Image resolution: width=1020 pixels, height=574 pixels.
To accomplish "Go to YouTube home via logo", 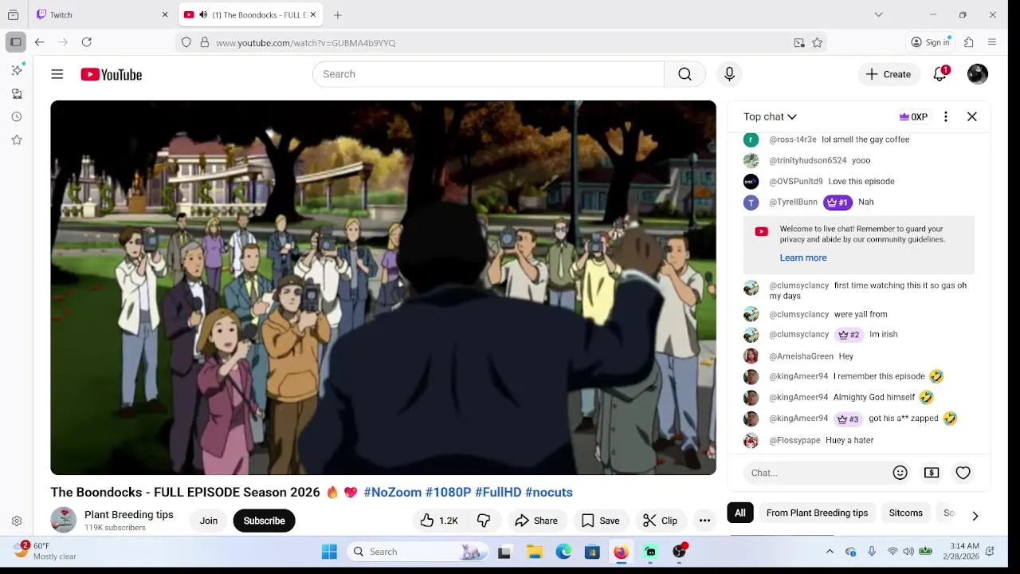I will click(111, 74).
